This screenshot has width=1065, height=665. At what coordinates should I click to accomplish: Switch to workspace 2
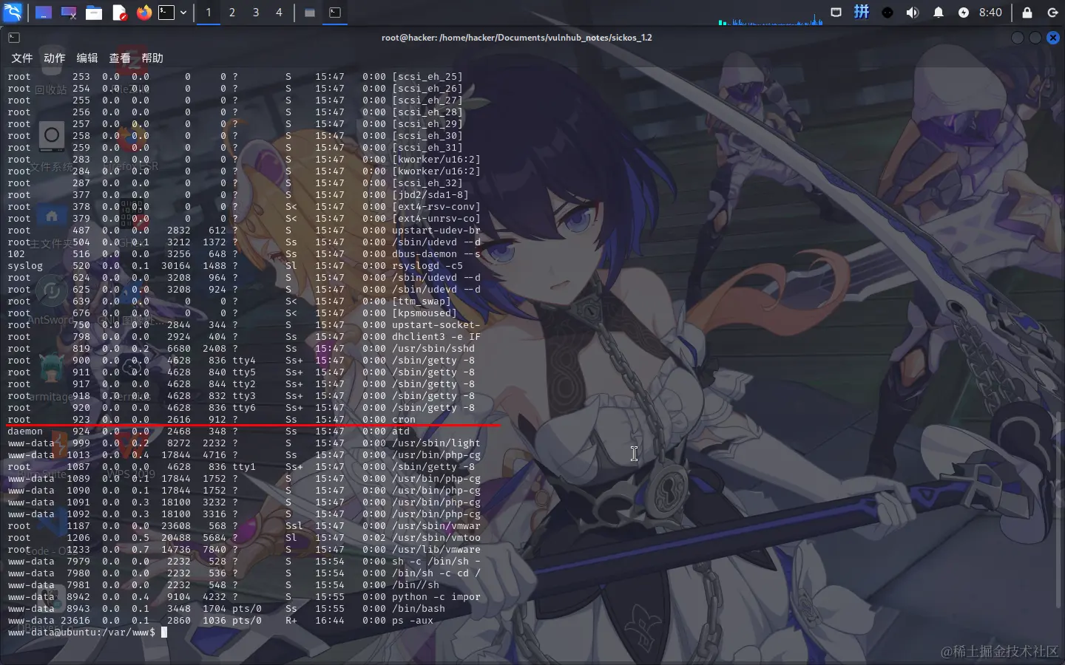[232, 13]
